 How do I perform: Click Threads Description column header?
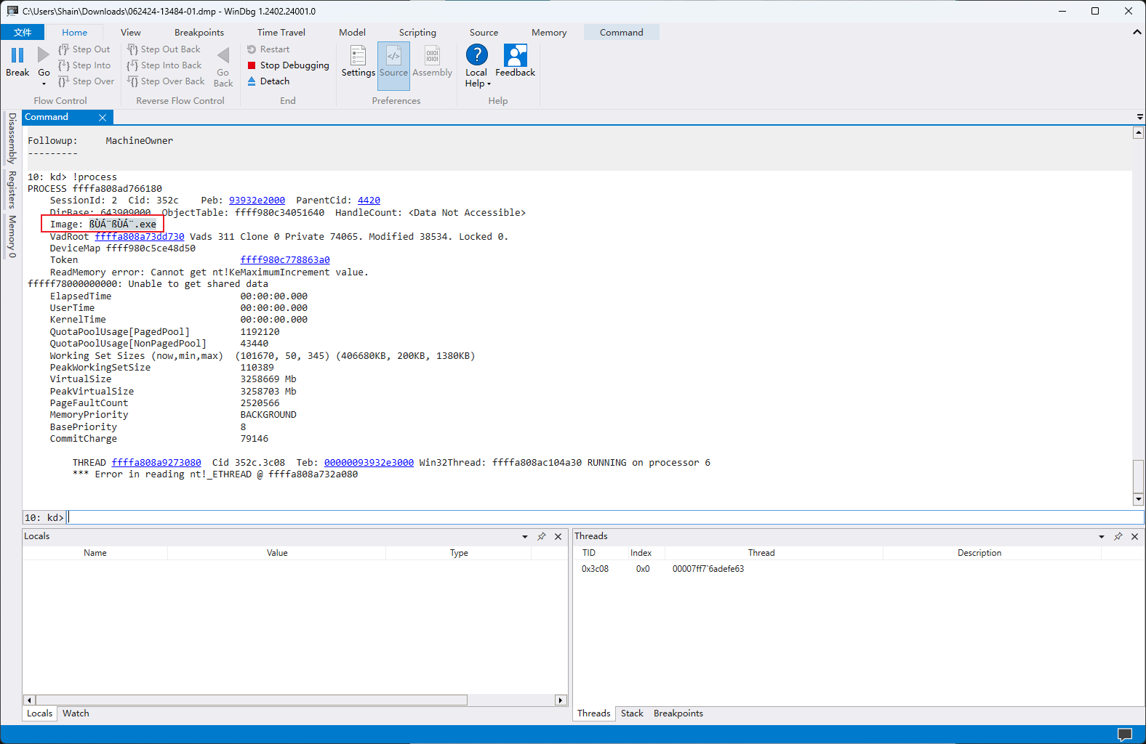click(x=979, y=553)
